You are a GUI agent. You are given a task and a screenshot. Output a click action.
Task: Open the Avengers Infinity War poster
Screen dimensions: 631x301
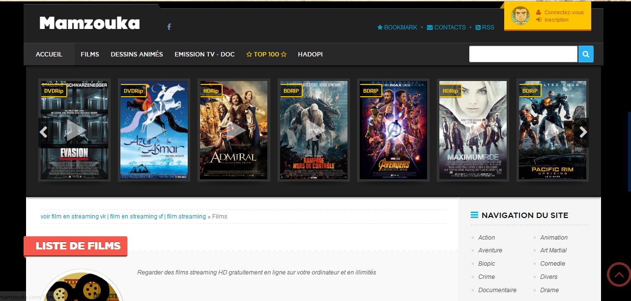pos(393,131)
